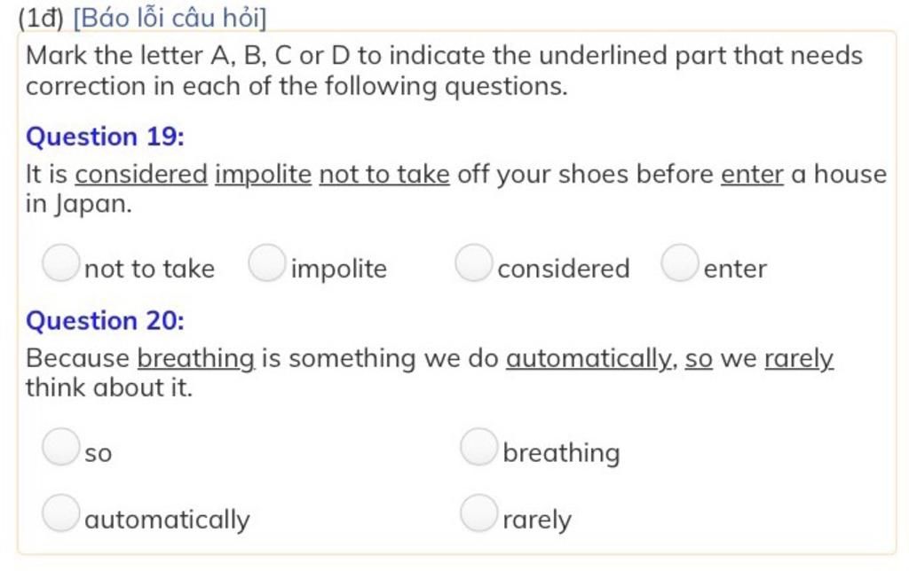The width and height of the screenshot is (909, 571).
Task: Open the Báo lỗi câu hỏi link
Action: point(170,18)
